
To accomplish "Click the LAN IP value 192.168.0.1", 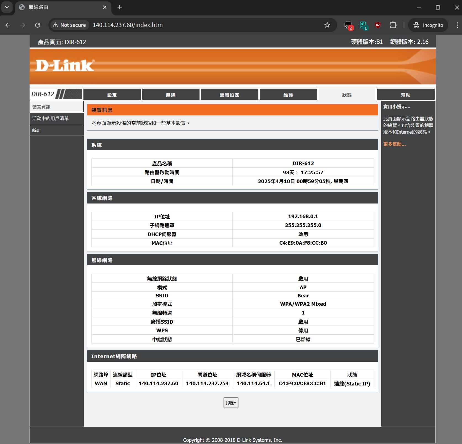I will 303,216.
